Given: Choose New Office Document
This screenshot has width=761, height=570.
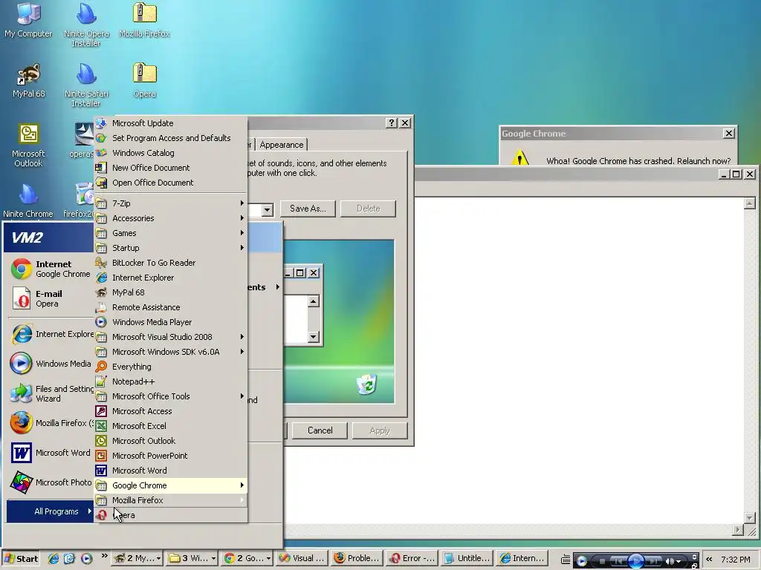Looking at the screenshot, I should [x=170, y=168].
